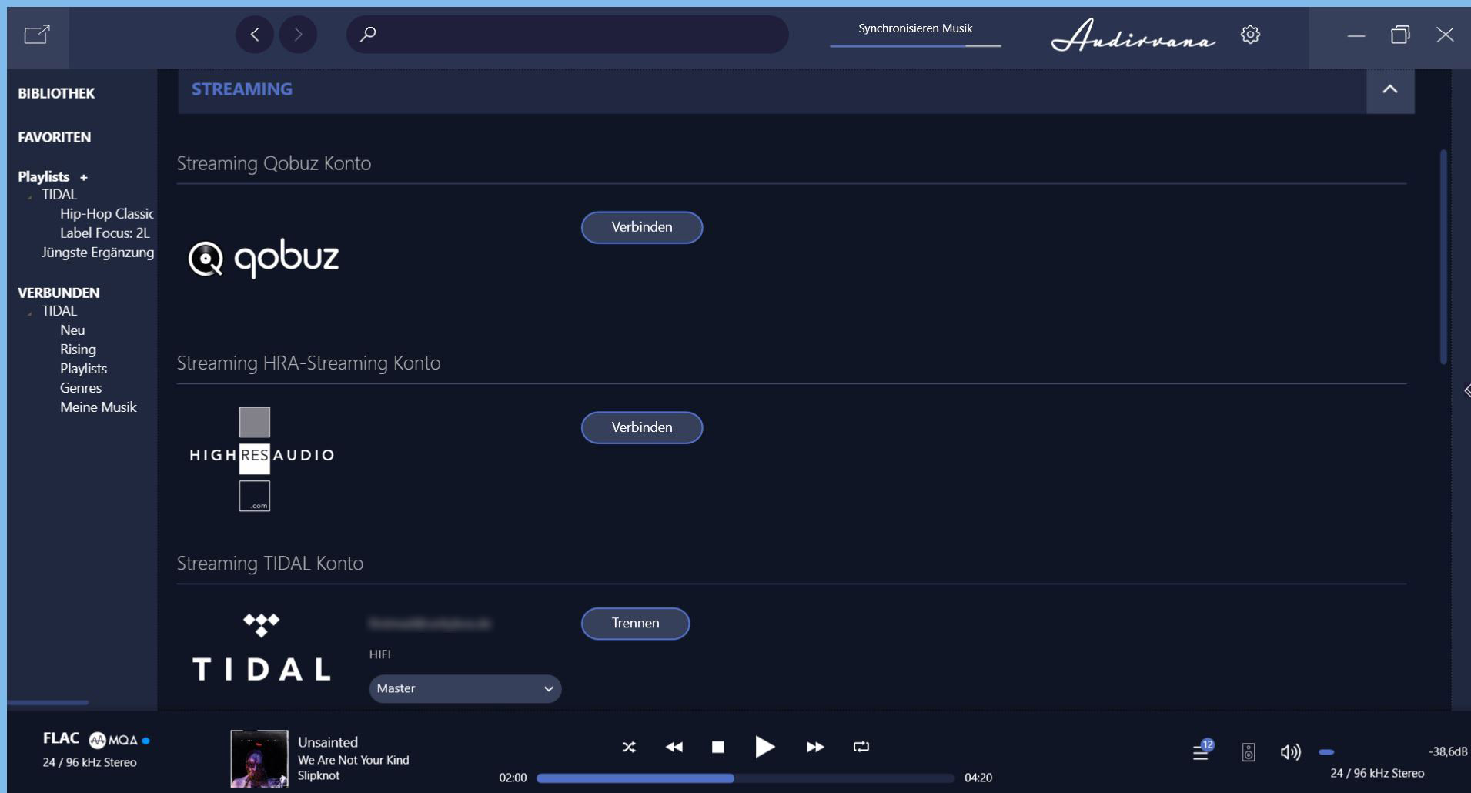The width and height of the screenshot is (1471, 793).
Task: Connect the Qobuz account via Verbinden
Action: tap(641, 227)
